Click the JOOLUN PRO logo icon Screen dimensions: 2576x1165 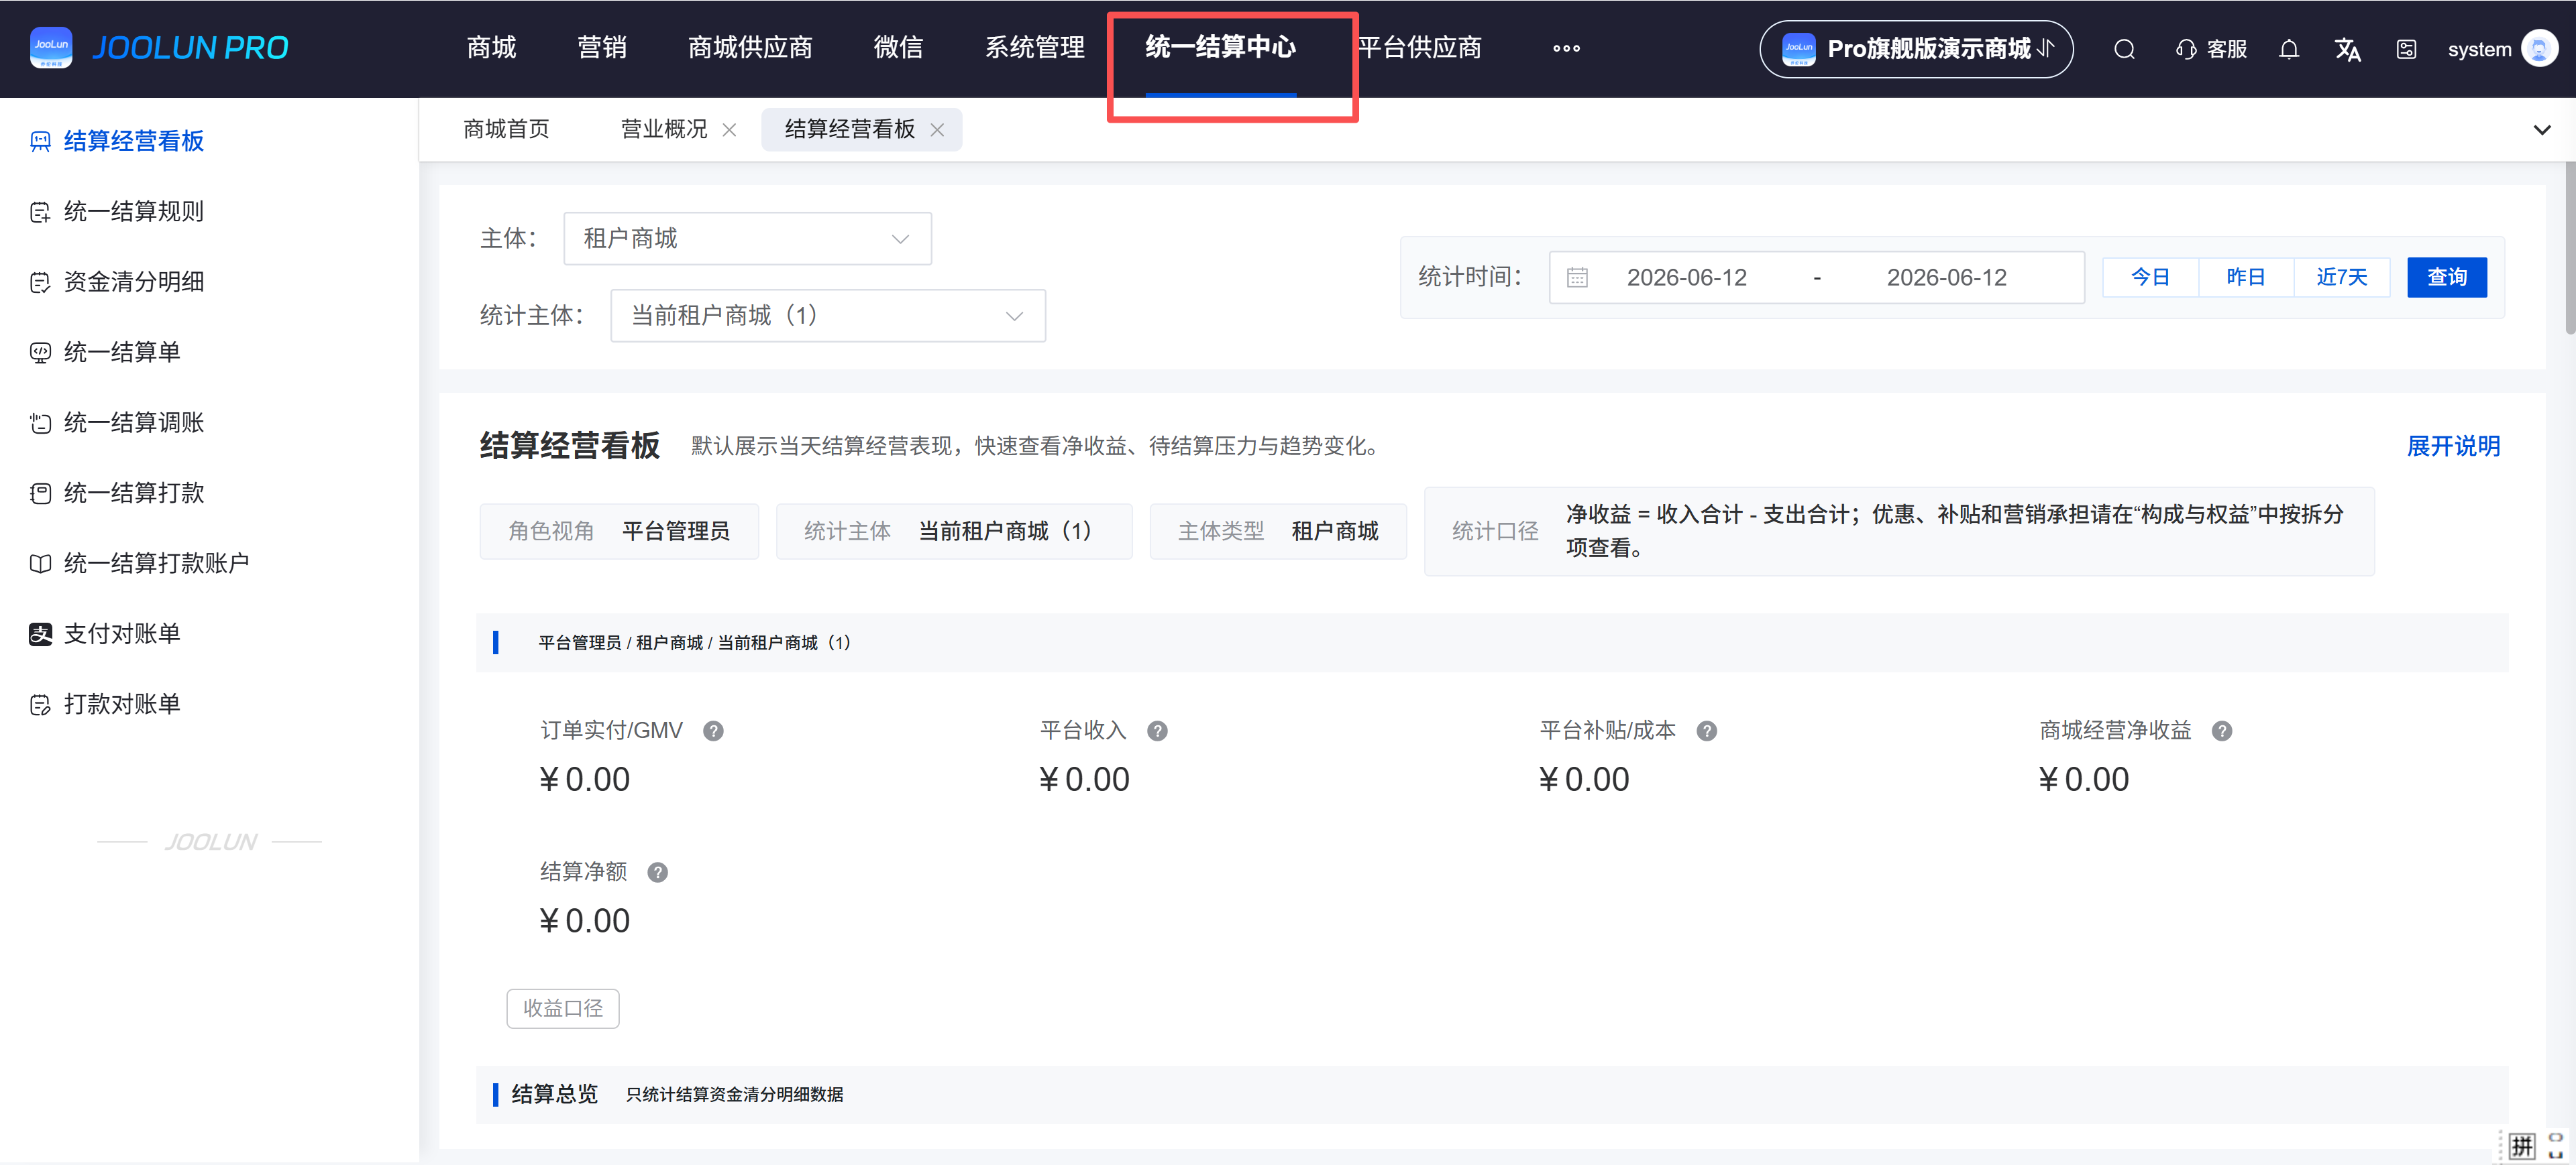[x=51, y=47]
